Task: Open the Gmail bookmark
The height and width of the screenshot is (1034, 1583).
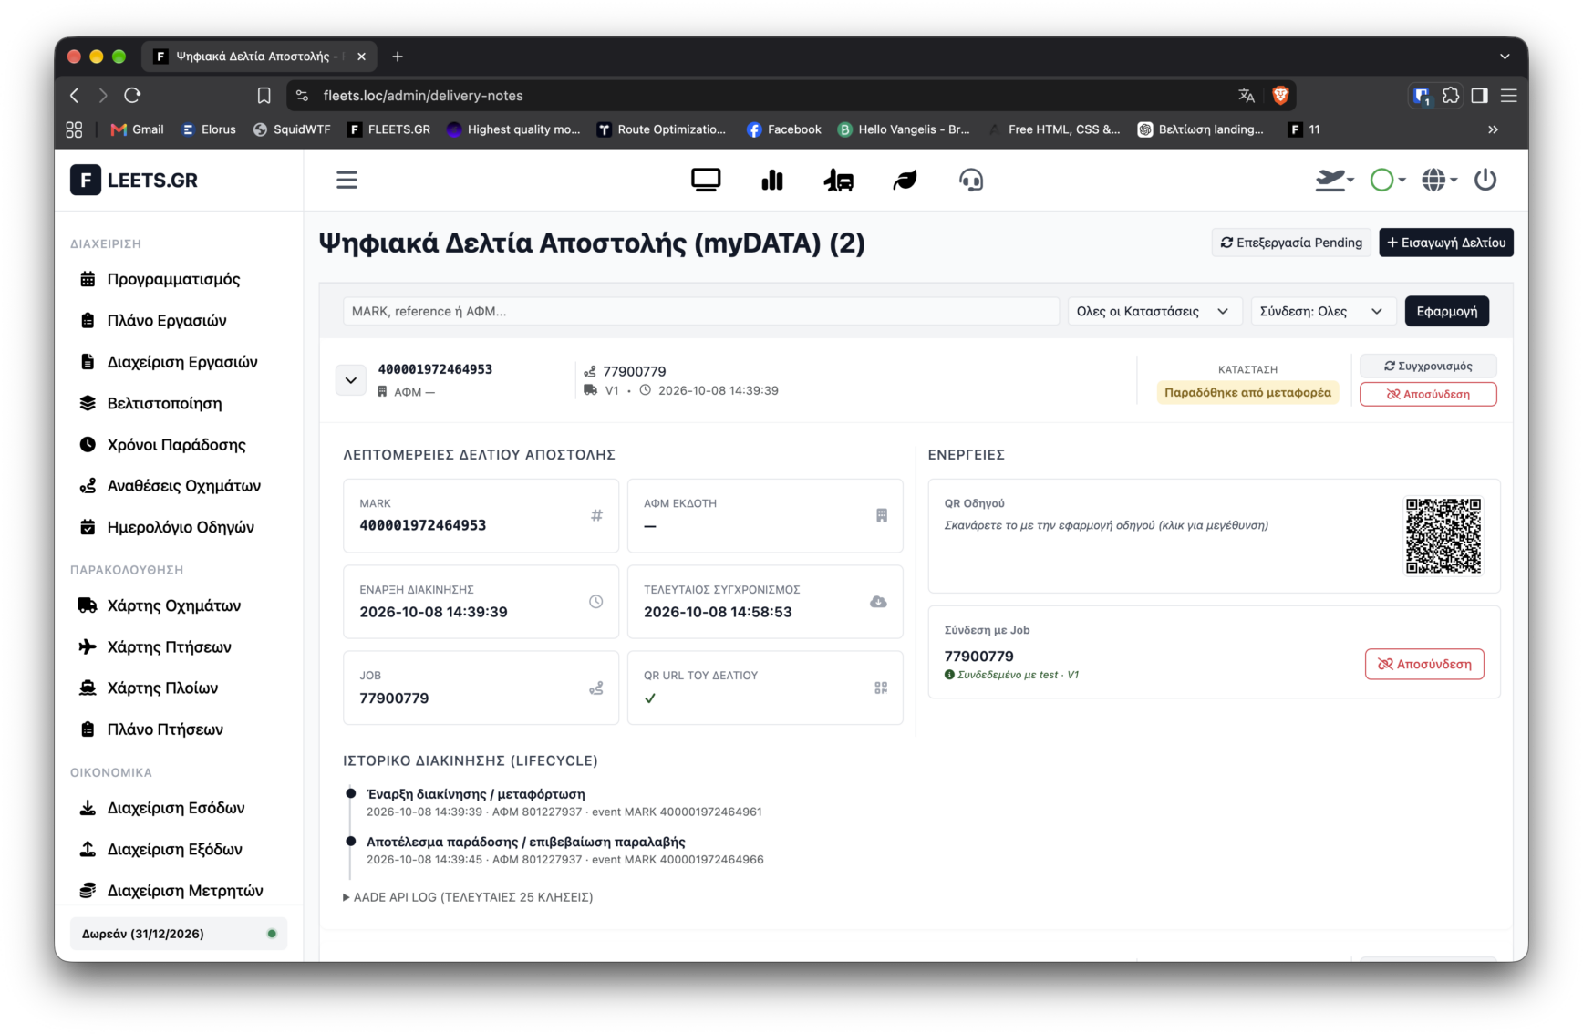Action: [x=137, y=129]
